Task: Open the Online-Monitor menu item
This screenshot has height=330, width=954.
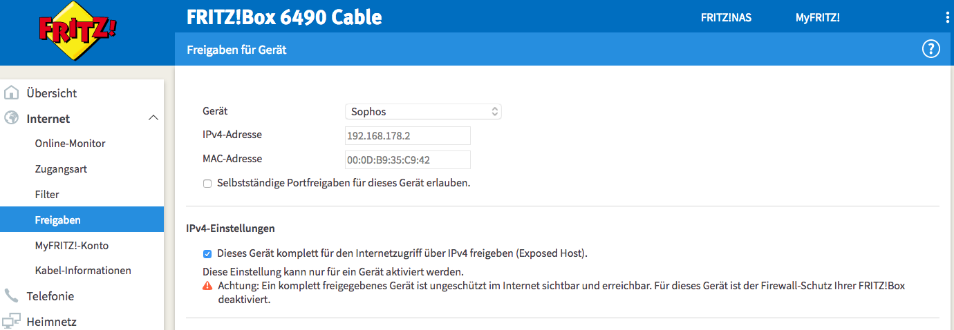Action: click(70, 144)
